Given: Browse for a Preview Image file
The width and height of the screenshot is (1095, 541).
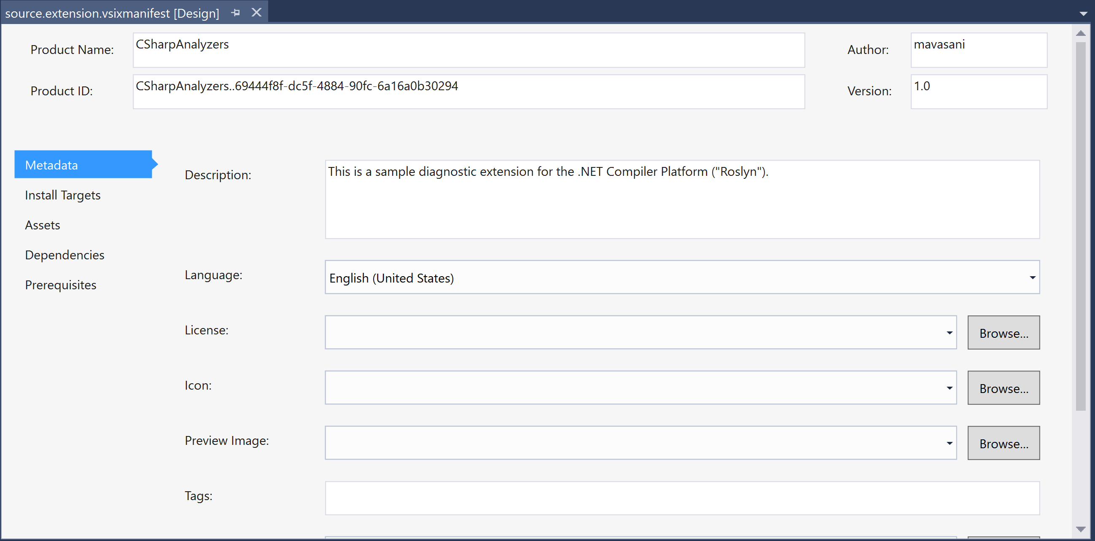Looking at the screenshot, I should 1004,443.
